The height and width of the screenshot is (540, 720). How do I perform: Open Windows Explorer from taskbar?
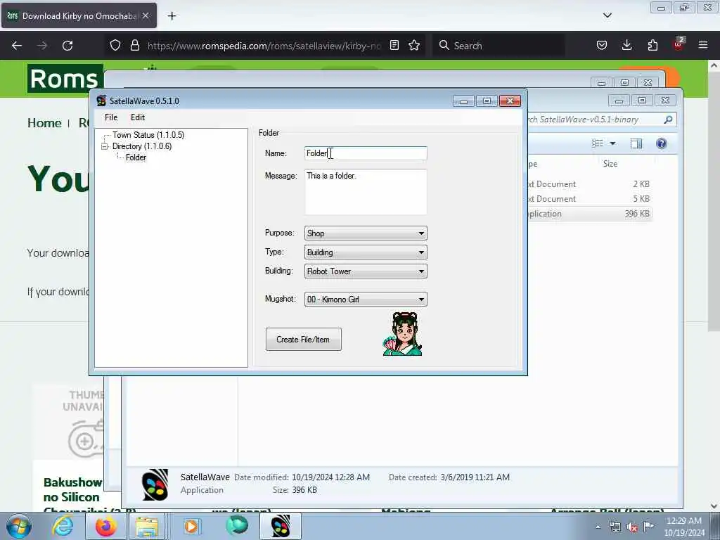pyautogui.click(x=146, y=526)
